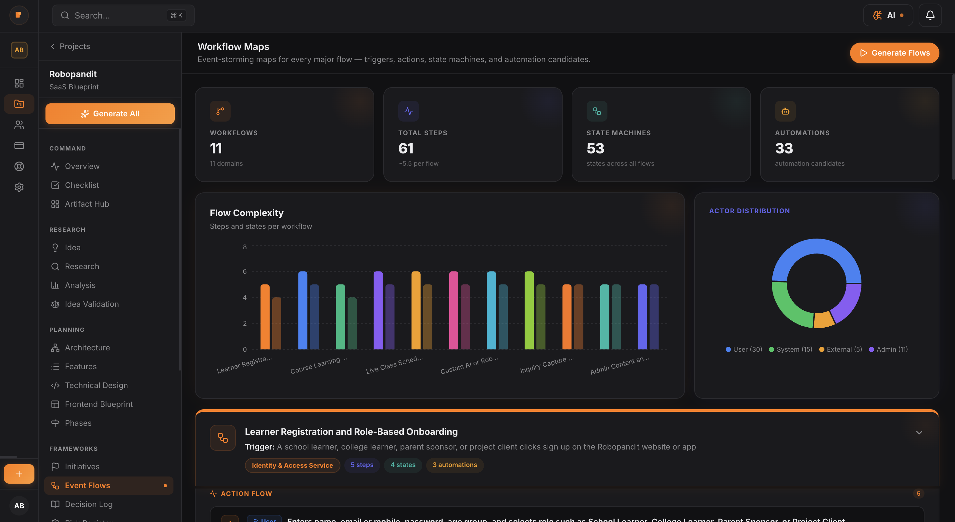Open the team members panel icon
The image size is (955, 522).
(x=19, y=125)
